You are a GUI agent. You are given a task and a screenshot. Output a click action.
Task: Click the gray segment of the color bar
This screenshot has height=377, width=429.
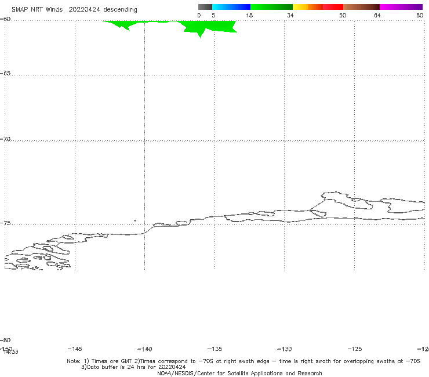(x=205, y=7)
